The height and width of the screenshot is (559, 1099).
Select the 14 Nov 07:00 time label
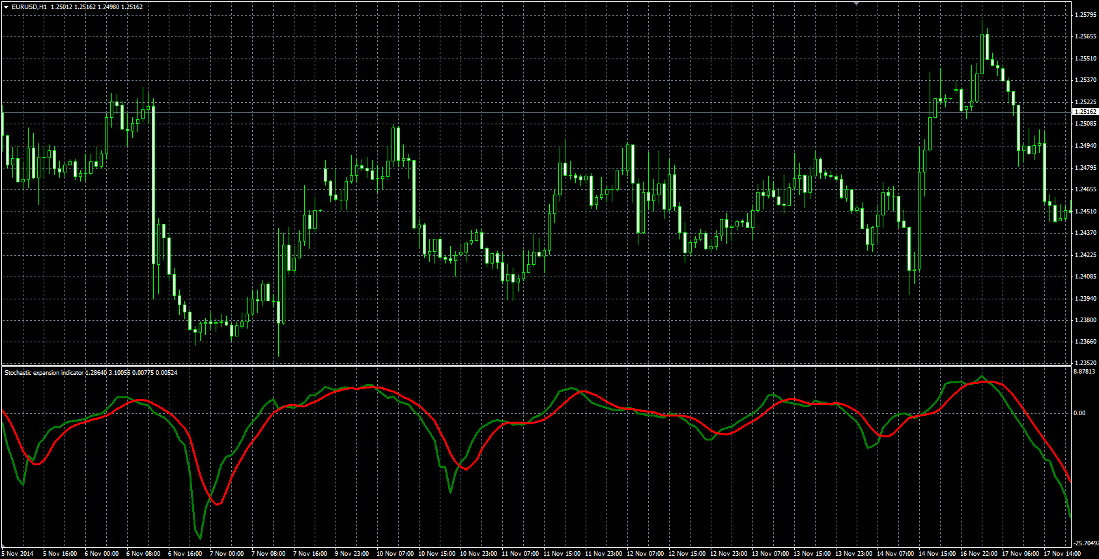click(x=895, y=554)
